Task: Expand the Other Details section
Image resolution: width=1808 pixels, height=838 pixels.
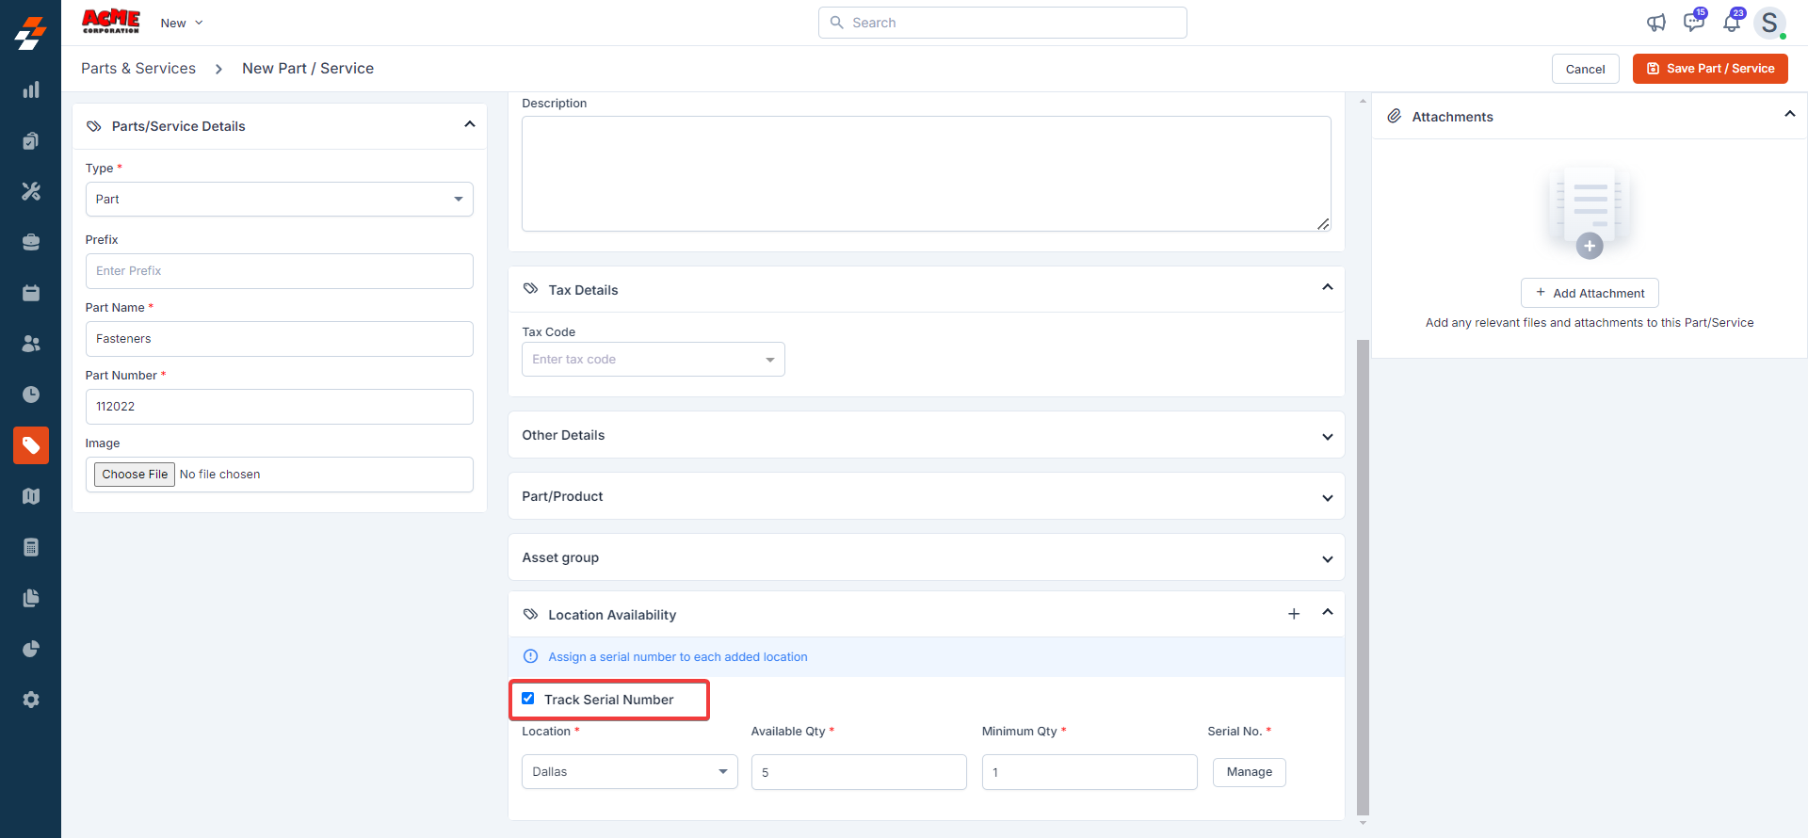Action: [x=926, y=435]
